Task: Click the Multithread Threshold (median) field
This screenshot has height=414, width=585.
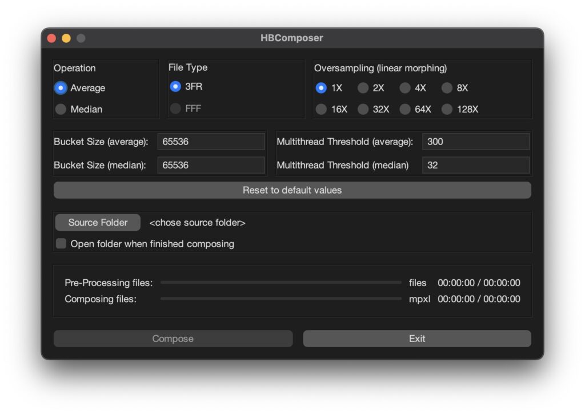Action: pos(476,165)
